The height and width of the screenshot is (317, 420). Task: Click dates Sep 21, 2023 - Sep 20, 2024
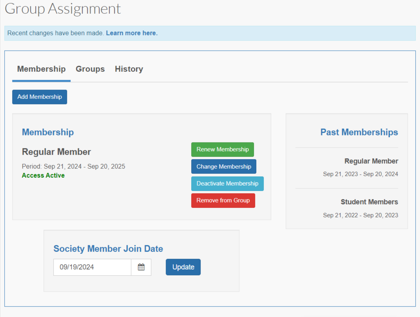coord(360,174)
